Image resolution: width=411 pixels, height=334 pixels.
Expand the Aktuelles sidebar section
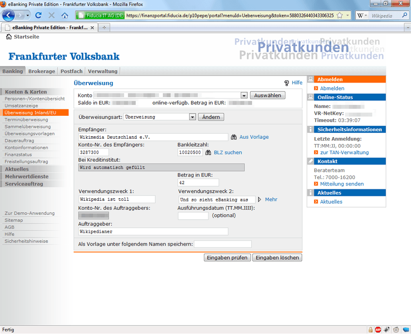pyautogui.click(x=17, y=169)
